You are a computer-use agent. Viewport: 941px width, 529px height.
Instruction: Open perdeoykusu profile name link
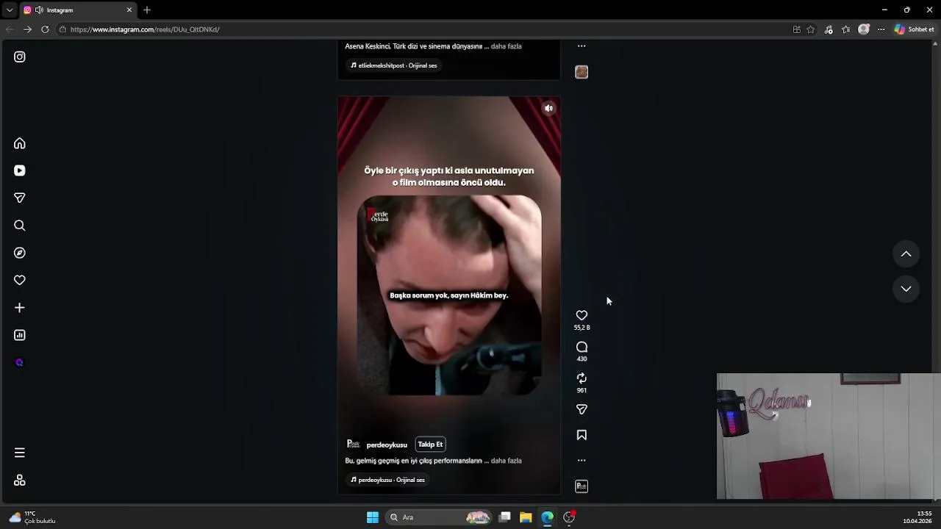tap(387, 445)
